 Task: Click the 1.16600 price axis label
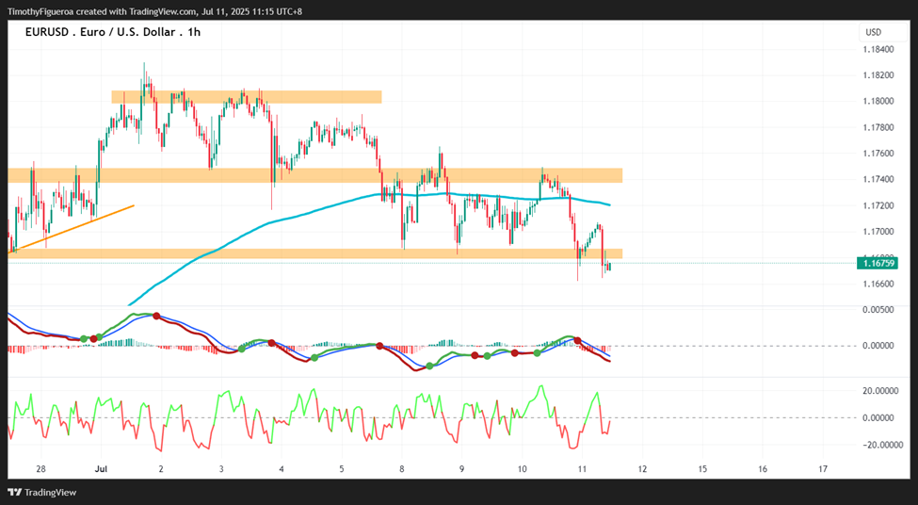[x=878, y=284]
